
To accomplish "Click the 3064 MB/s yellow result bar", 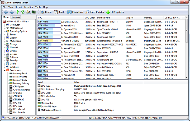I will coord(49,41).
